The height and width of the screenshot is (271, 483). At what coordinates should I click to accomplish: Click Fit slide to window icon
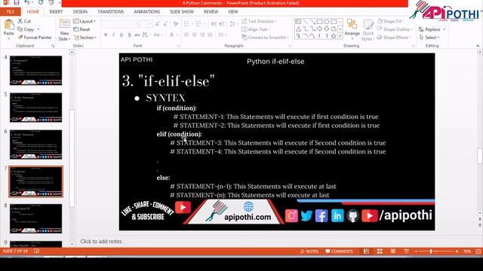pyautogui.click(x=478, y=251)
